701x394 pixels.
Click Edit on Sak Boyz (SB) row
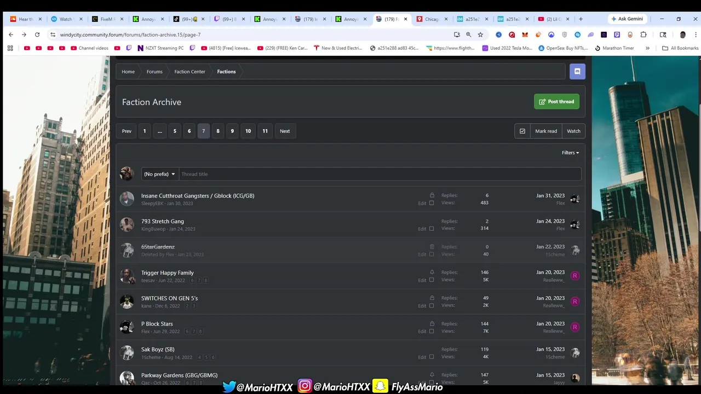click(422, 357)
